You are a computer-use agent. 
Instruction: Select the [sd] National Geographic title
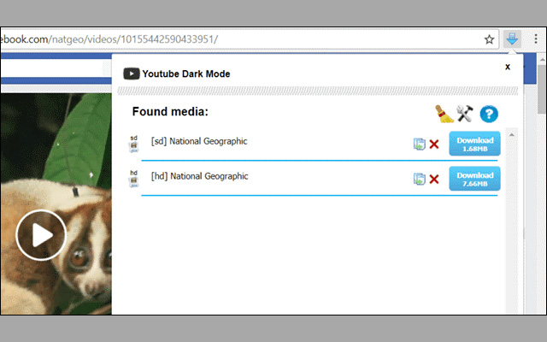pyautogui.click(x=199, y=141)
